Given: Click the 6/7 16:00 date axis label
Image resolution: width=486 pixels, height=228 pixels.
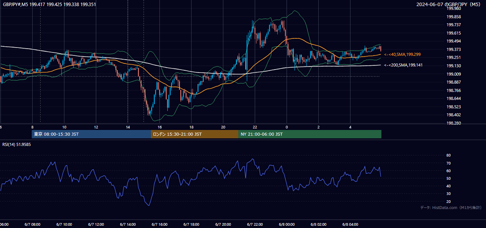Looking at the screenshot, I should point(160,225).
